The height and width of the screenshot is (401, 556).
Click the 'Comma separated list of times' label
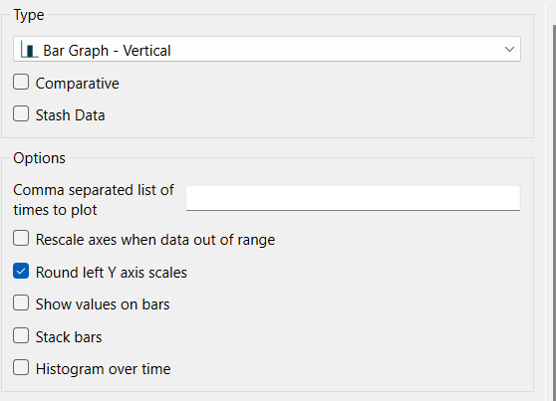94,200
